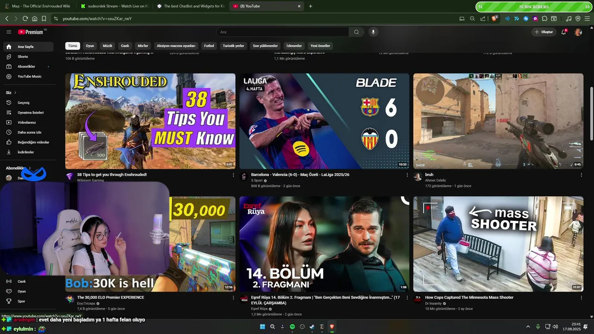Open the Steam taskbar icon
The width and height of the screenshot is (594, 334).
[312, 327]
